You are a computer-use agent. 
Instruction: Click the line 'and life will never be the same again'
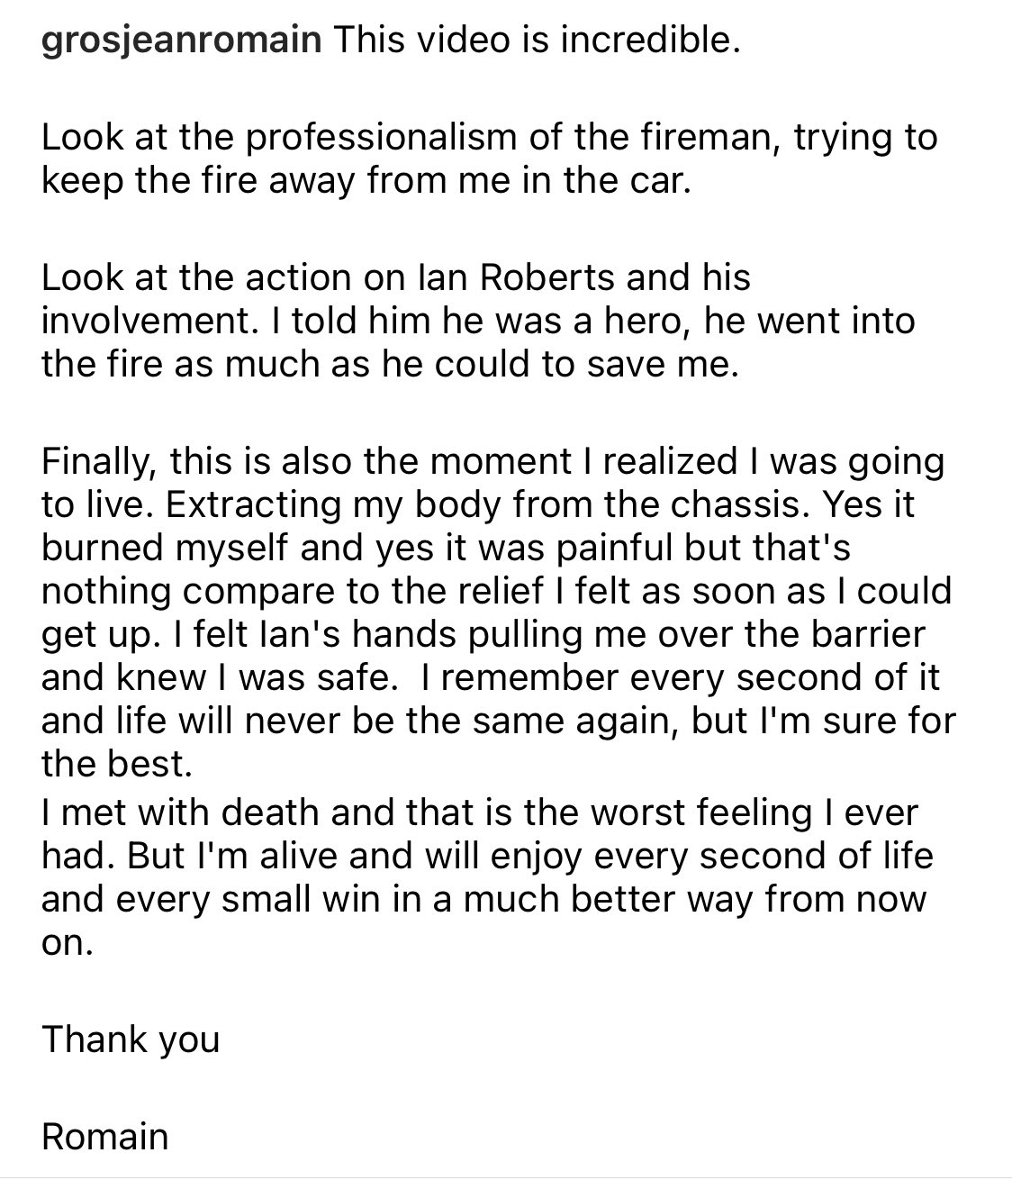359,722
